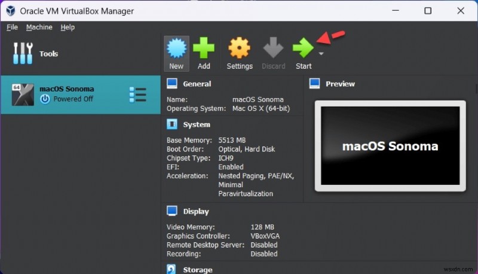Click the Powered Off status icon
The image size is (478, 274).
tap(45, 99)
